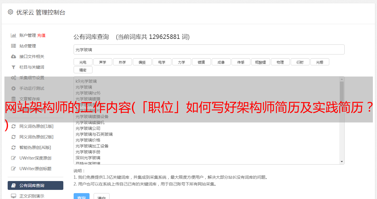The width and height of the screenshot is (377, 199).
Task: Select 光学玻璃手册 in the results
Action: point(88,152)
